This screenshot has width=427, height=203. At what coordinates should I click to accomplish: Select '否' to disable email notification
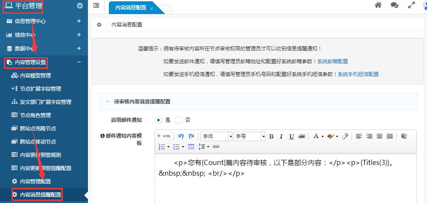[178, 120]
